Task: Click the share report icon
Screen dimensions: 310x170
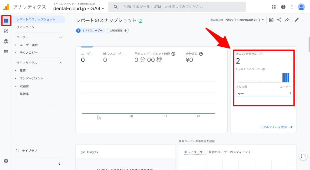Action: tap(279, 20)
